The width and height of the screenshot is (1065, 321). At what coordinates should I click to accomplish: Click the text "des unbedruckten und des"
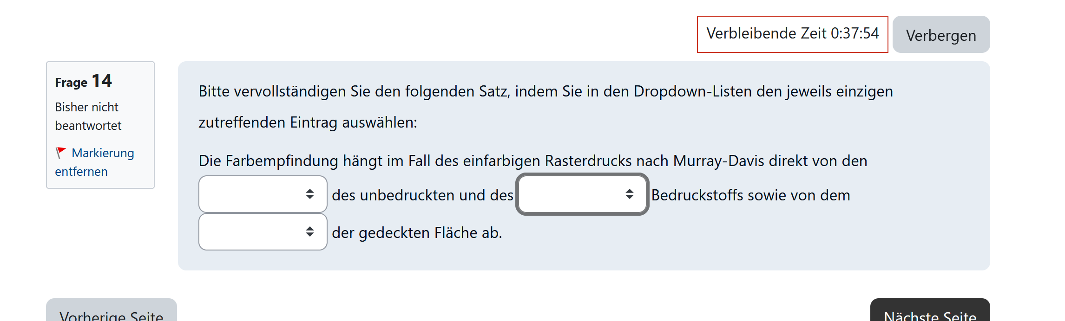422,195
